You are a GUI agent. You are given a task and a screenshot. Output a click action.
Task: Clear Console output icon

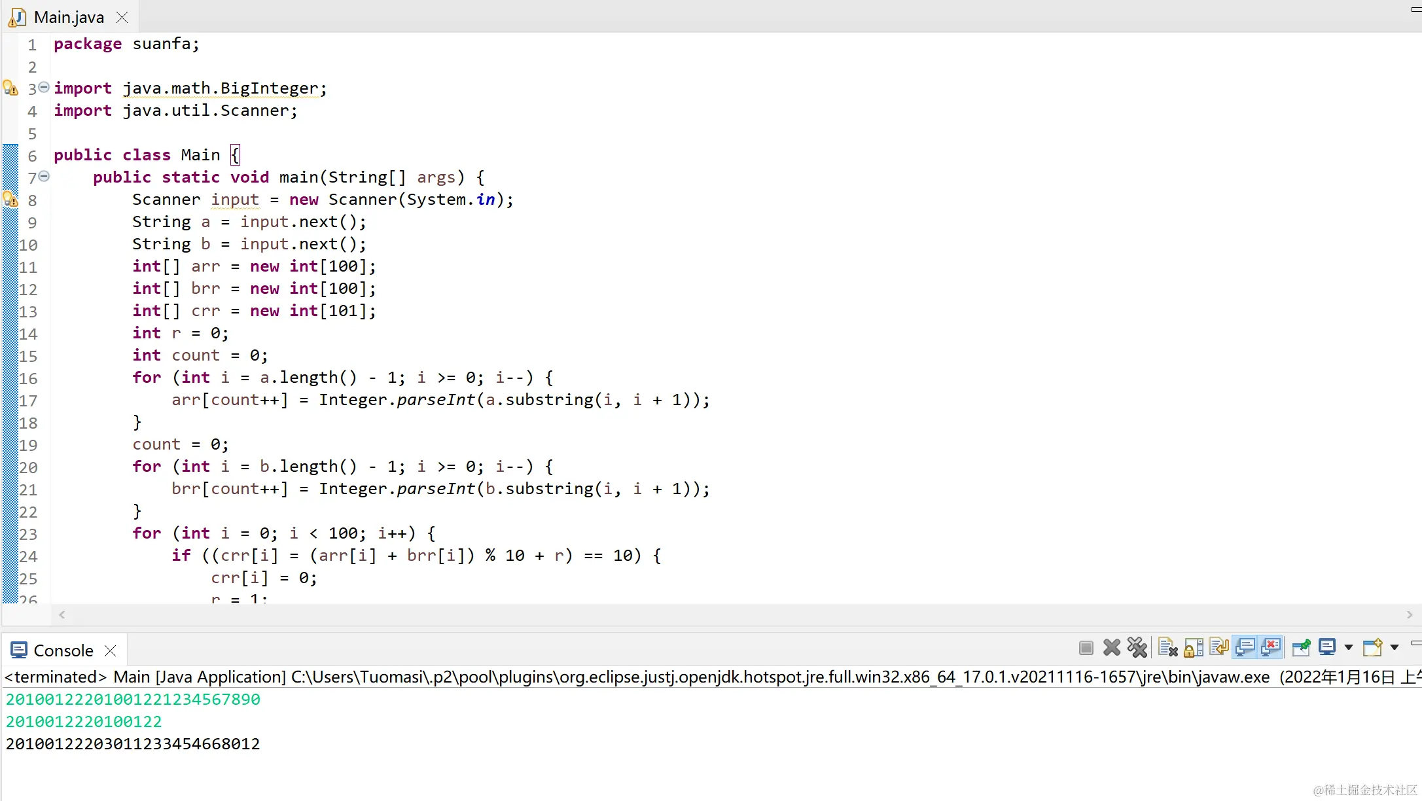1167,648
